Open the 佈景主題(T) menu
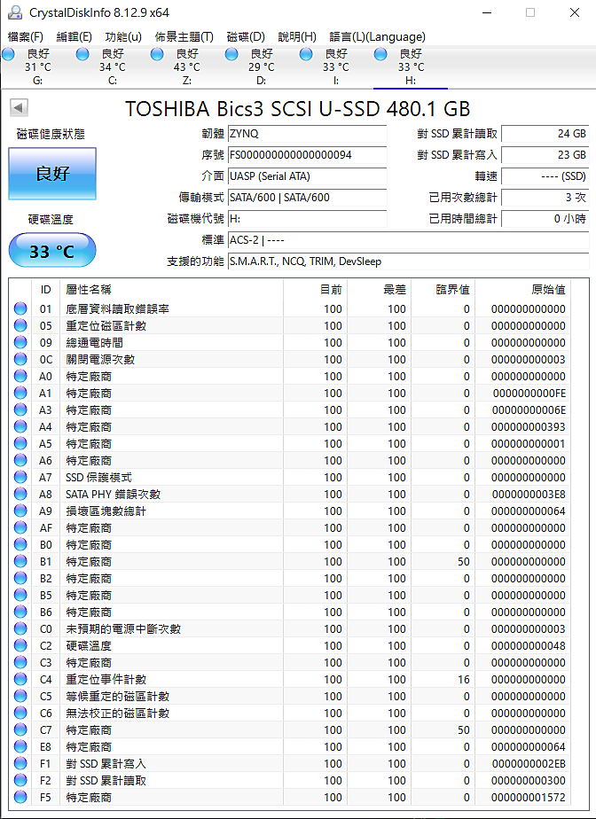The width and height of the screenshot is (596, 819). (x=184, y=36)
